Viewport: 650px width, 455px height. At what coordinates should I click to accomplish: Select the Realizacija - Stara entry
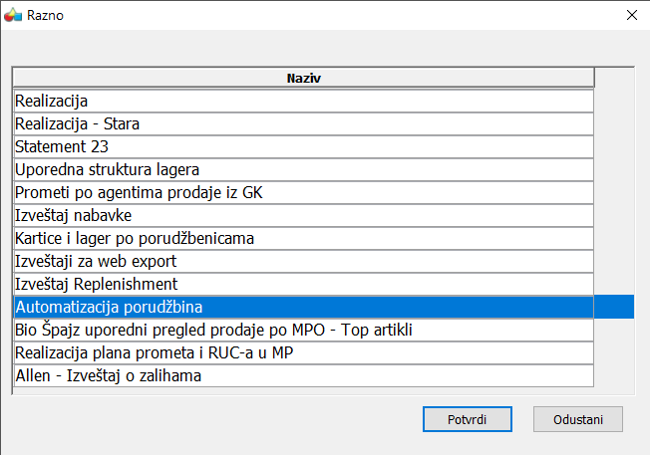coord(304,123)
